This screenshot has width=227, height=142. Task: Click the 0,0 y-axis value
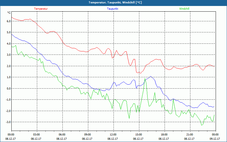click(x=9, y=88)
